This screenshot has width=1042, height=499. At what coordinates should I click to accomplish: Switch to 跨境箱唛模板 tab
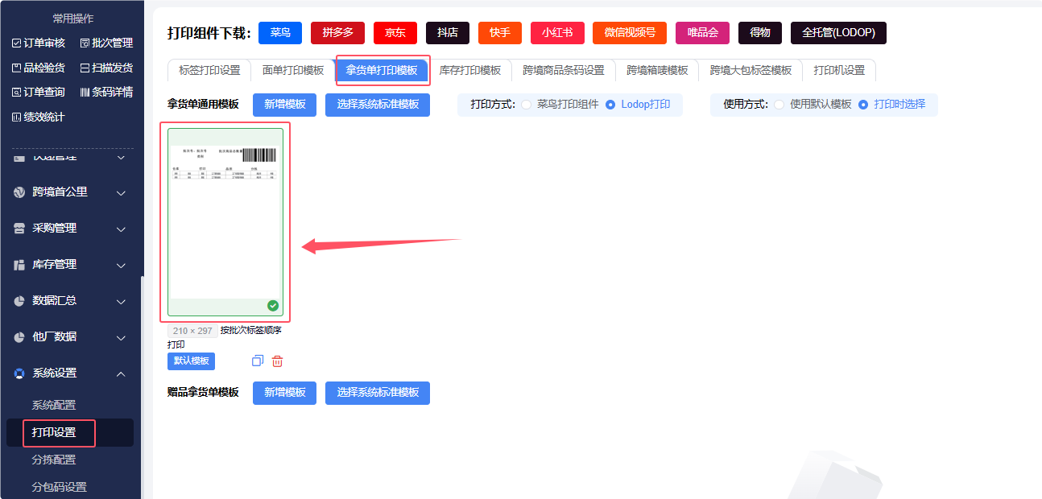657,71
